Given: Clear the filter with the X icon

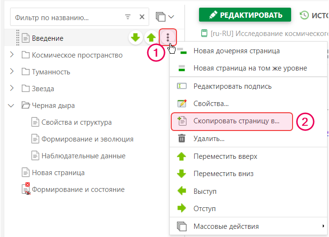Looking at the screenshot, I should tap(142, 17).
